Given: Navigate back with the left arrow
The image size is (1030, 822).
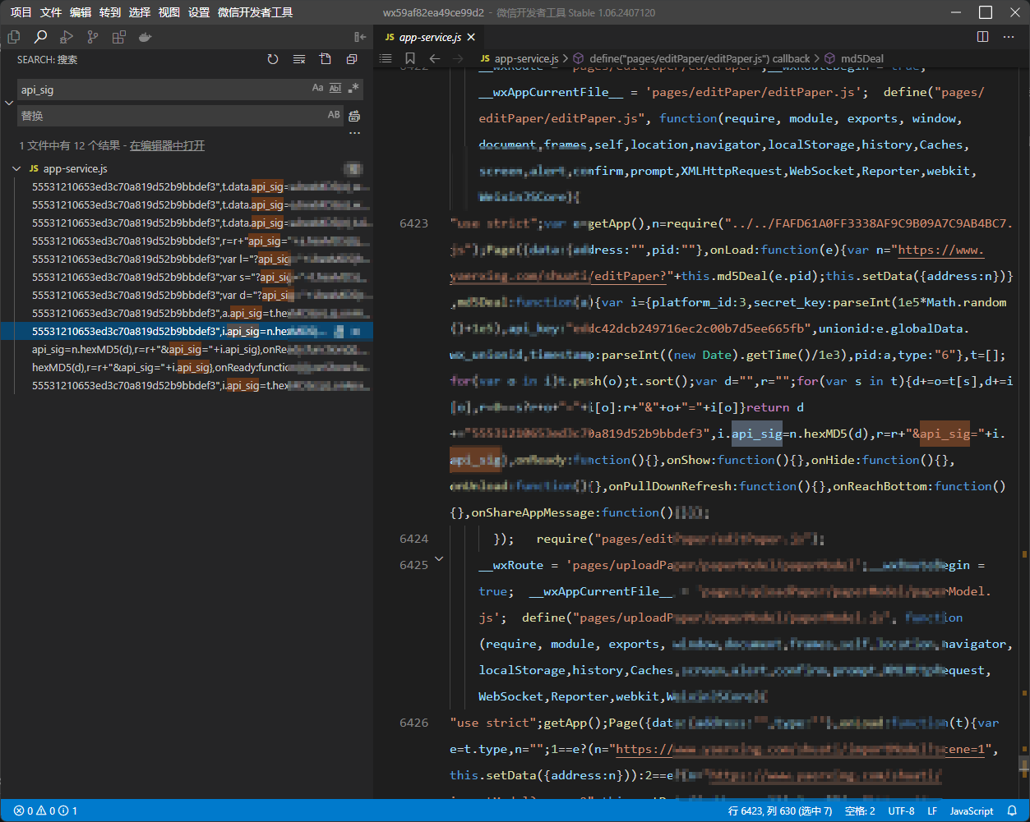Looking at the screenshot, I should 435,58.
